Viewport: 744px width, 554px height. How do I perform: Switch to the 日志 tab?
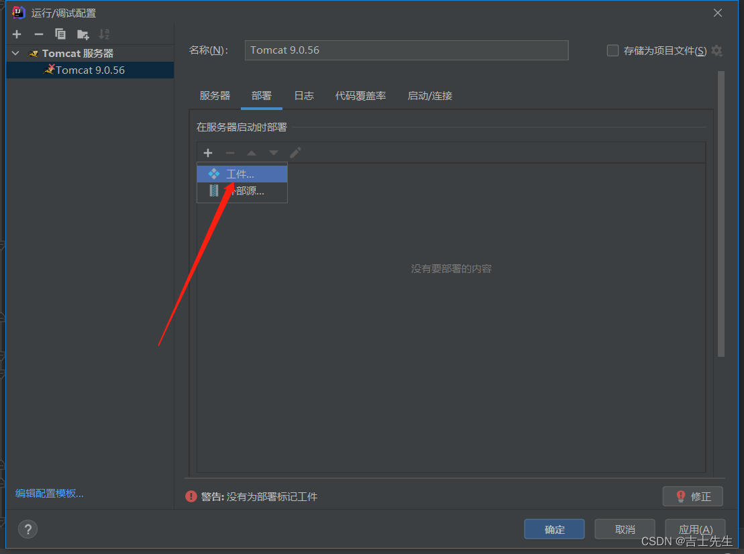tap(304, 96)
